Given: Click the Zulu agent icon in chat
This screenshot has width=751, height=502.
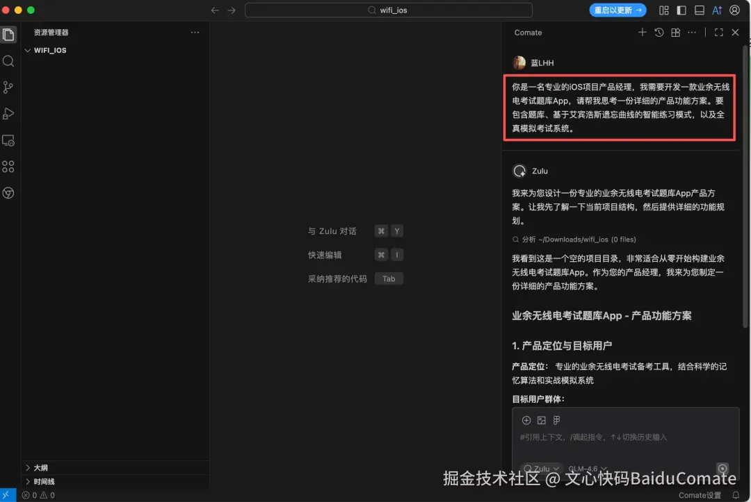Looking at the screenshot, I should [x=519, y=171].
